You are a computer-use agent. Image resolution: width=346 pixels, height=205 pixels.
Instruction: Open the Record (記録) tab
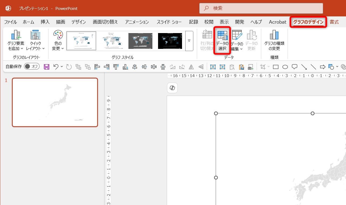point(194,22)
